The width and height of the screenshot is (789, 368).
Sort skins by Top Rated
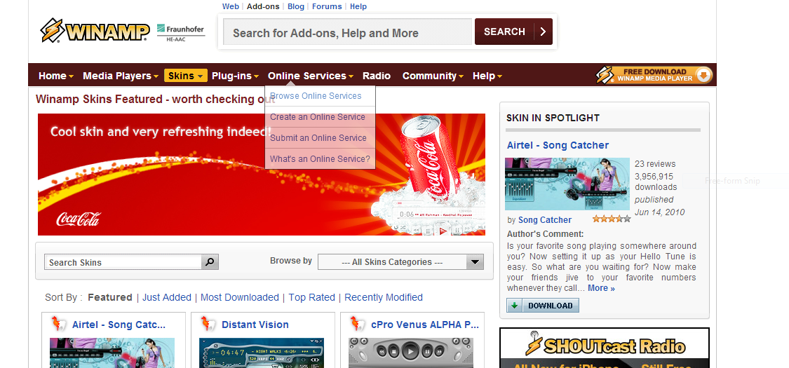pyautogui.click(x=311, y=297)
